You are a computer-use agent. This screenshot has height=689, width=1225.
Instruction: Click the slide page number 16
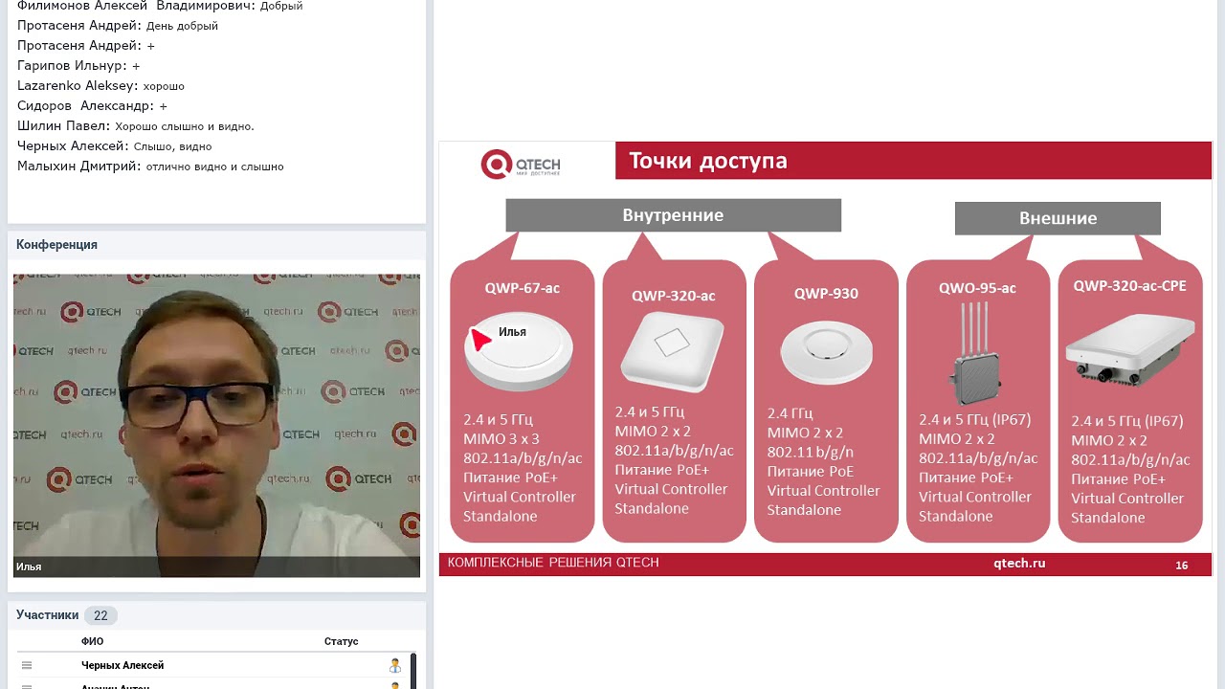pos(1182,566)
